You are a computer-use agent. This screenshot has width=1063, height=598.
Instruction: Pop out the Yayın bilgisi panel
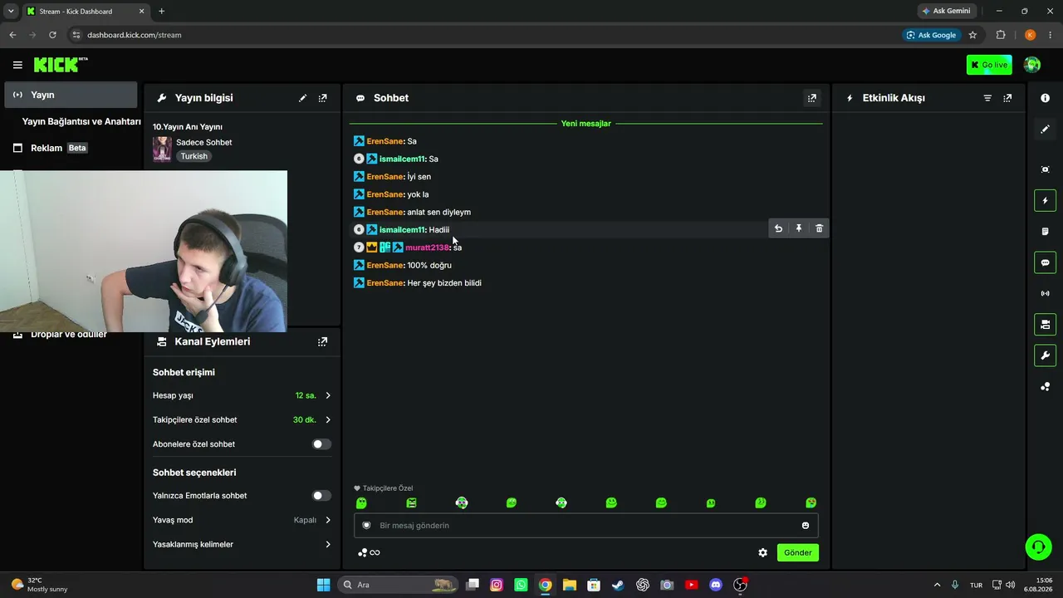[323, 98]
